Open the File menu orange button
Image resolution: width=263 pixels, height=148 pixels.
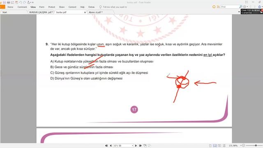(2, 7)
